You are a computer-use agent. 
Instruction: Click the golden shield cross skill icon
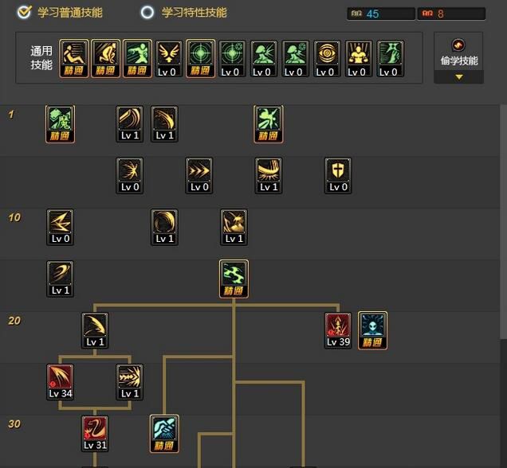click(x=338, y=176)
